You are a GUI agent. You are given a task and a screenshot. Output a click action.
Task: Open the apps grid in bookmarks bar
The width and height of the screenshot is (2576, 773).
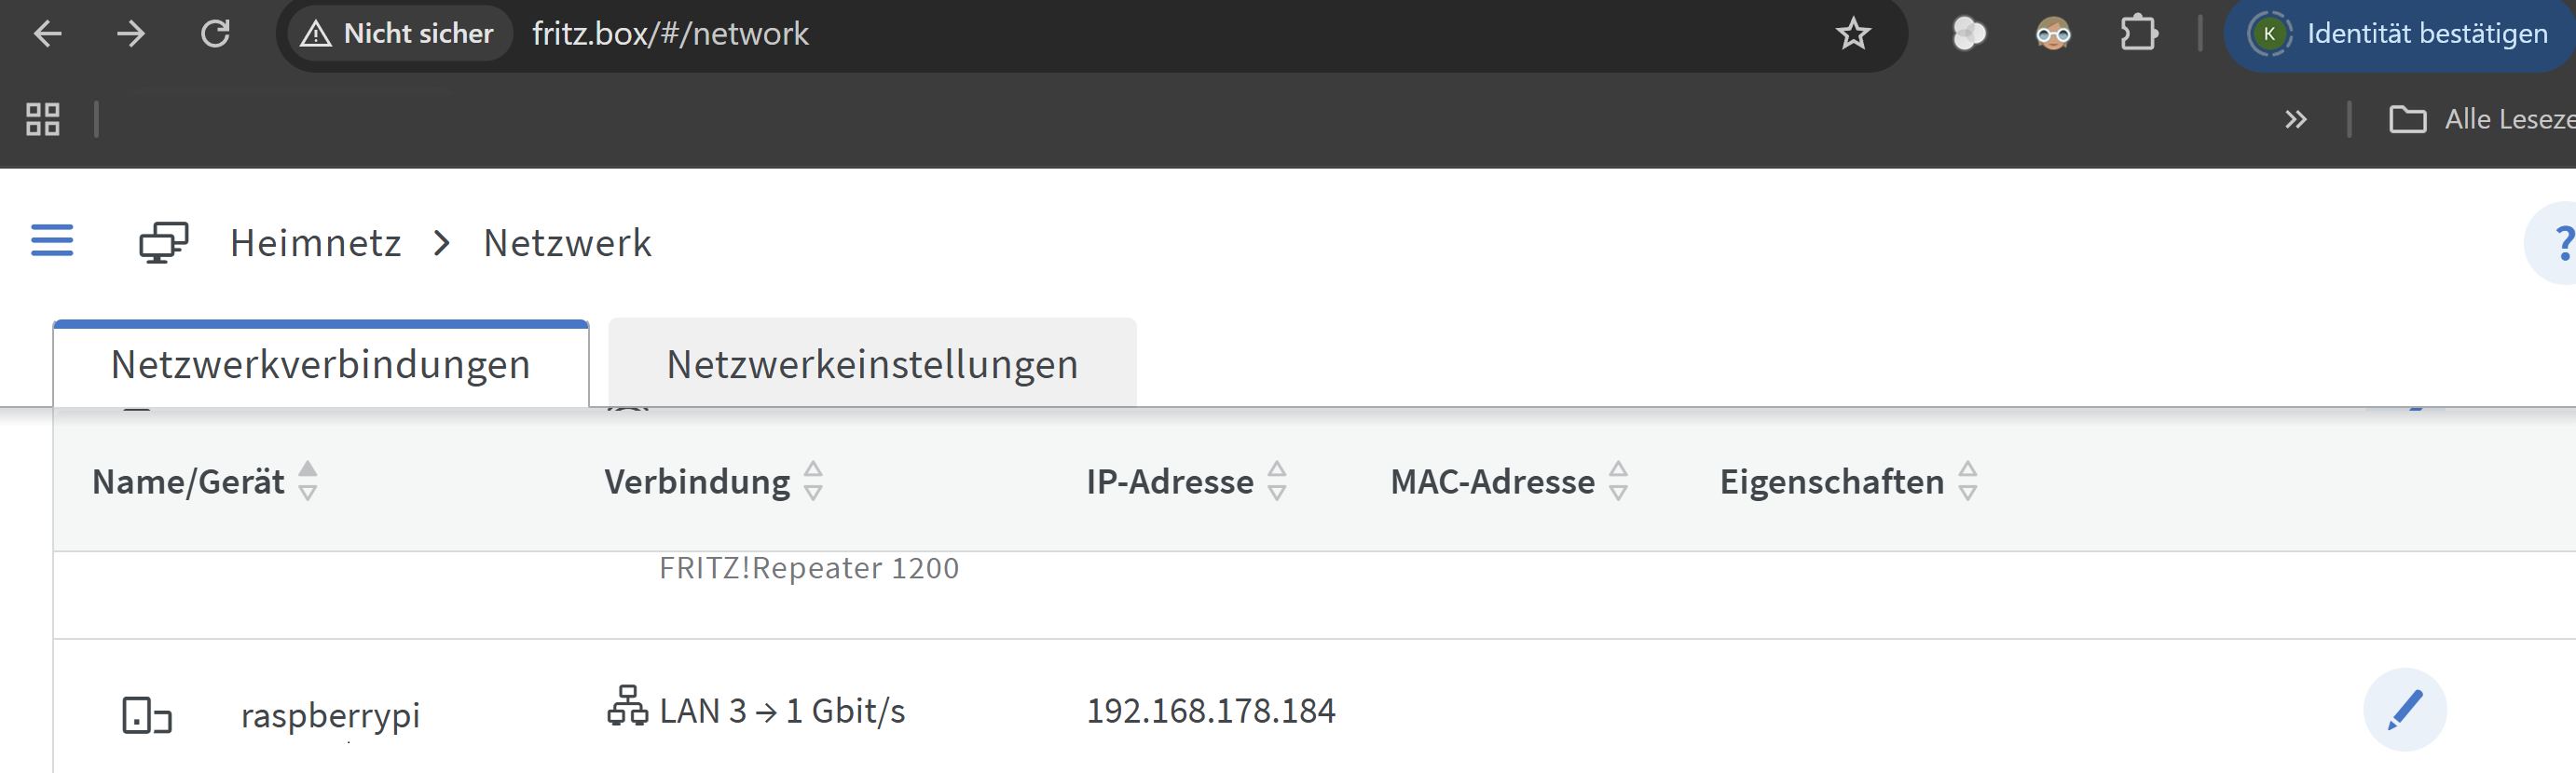[43, 120]
